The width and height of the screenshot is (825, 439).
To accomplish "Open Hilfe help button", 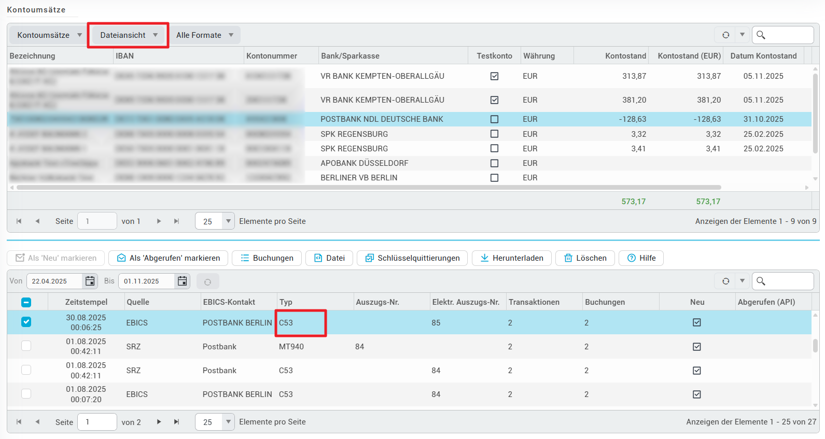I will click(641, 258).
